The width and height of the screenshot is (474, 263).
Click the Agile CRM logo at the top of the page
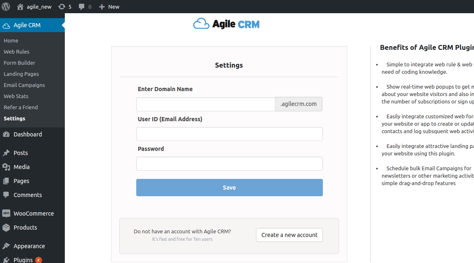click(x=226, y=24)
